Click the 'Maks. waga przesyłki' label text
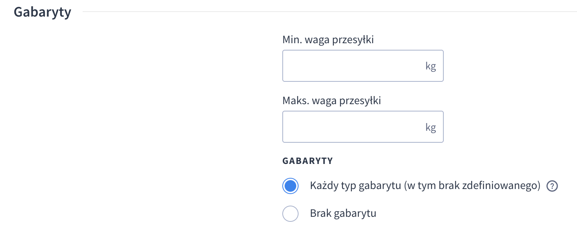 tap(331, 100)
